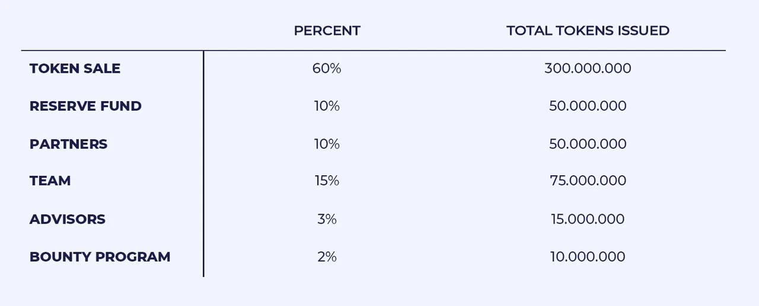Click the Partners 50.000.000 value
Viewport: 759px width, 306px height.
[588, 144]
